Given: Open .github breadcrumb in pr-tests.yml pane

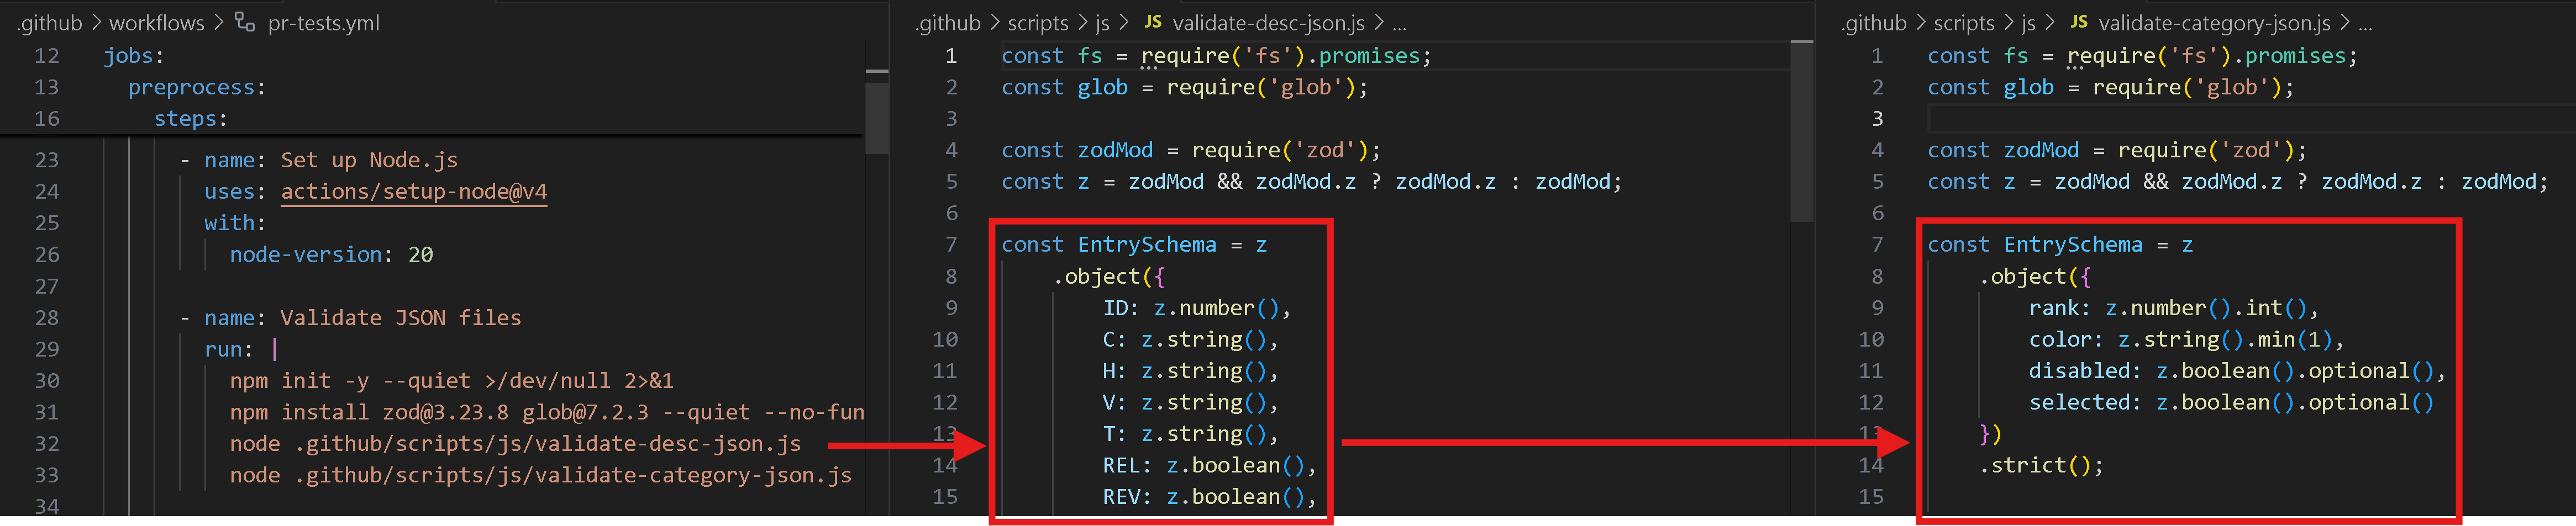Looking at the screenshot, I should point(50,22).
